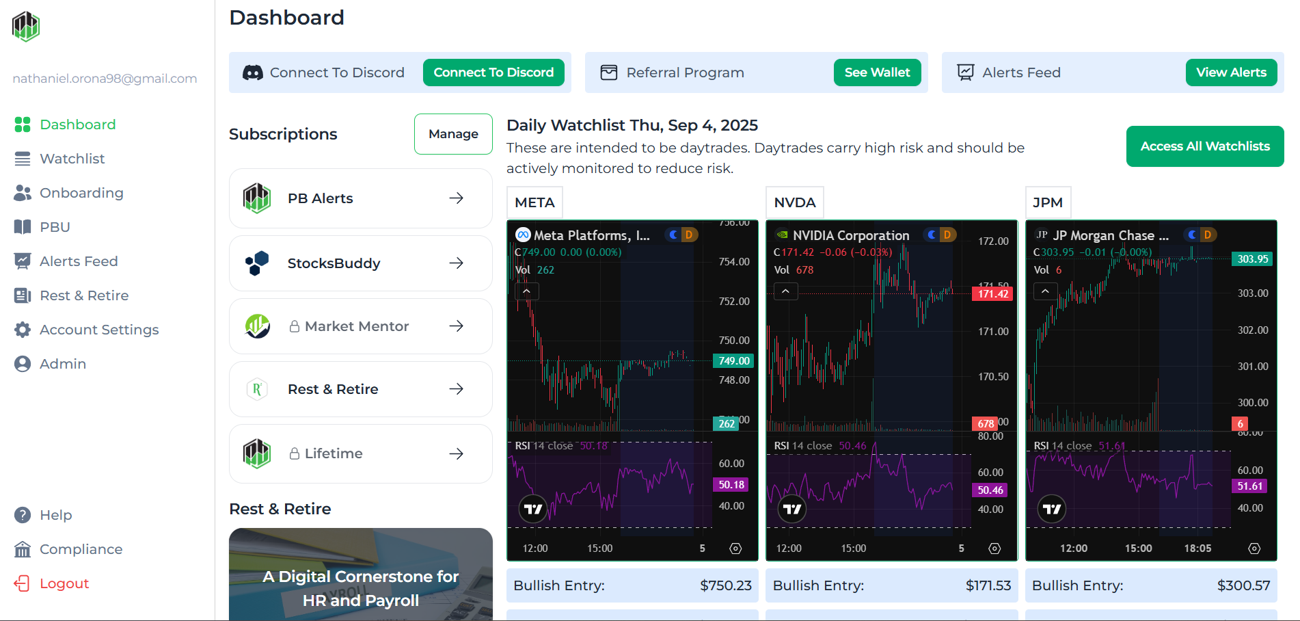Toggle the NVDA chart session/delay badge
Image resolution: width=1300 pixels, height=621 pixels.
point(940,235)
